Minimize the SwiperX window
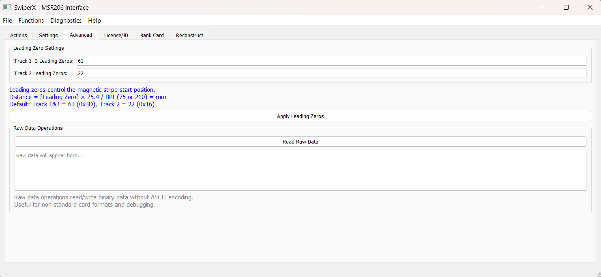This screenshot has width=601, height=277. tap(542, 7)
